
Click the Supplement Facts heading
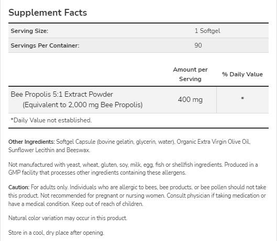[x=48, y=13]
